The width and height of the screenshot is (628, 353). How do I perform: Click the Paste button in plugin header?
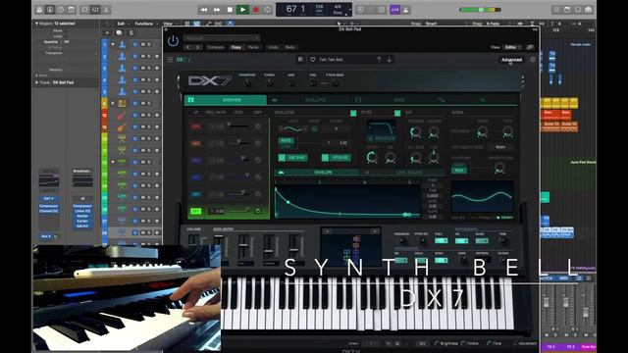coord(253,47)
